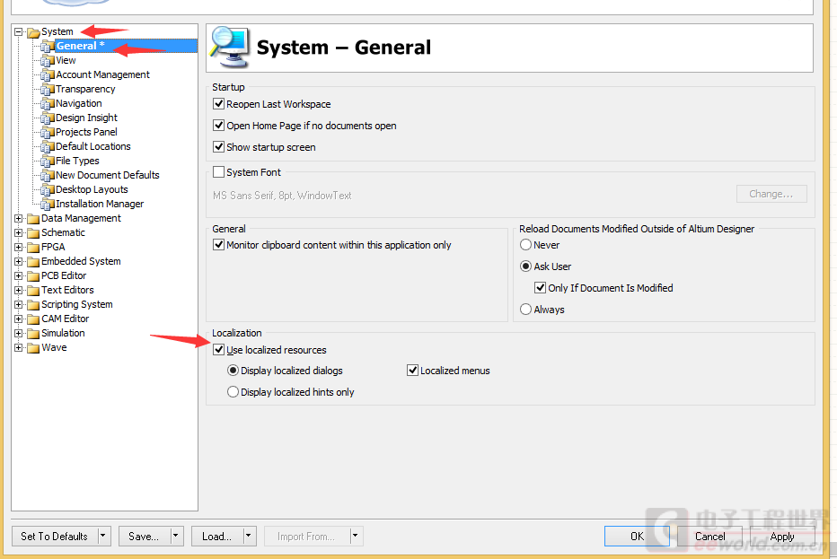Click the General page icon in tree

point(48,47)
